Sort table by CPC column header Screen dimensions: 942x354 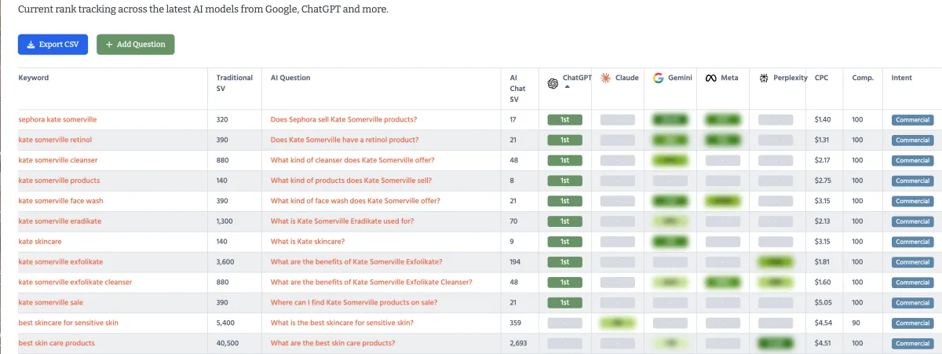pos(821,78)
